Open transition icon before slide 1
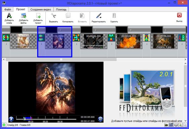The image size is (189, 129). click(x=6, y=38)
